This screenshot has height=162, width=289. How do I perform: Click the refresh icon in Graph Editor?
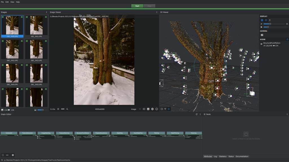[196, 114]
